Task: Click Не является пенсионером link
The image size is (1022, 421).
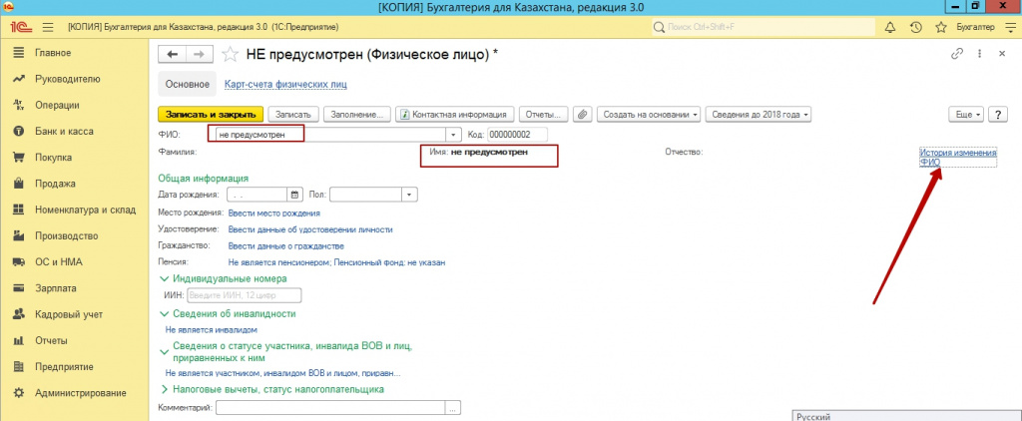Action: click(x=337, y=262)
